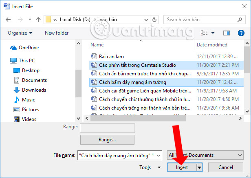
Task: Expand the File name dropdown arrow
Action: [159, 155]
